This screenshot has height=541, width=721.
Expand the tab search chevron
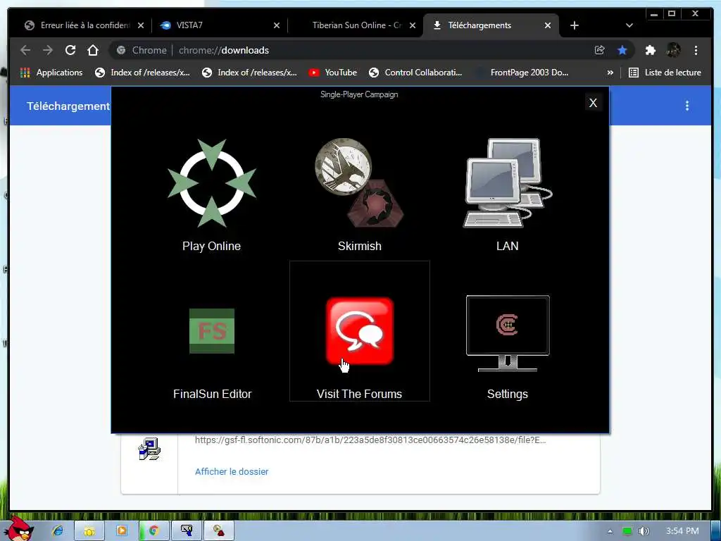pos(629,25)
